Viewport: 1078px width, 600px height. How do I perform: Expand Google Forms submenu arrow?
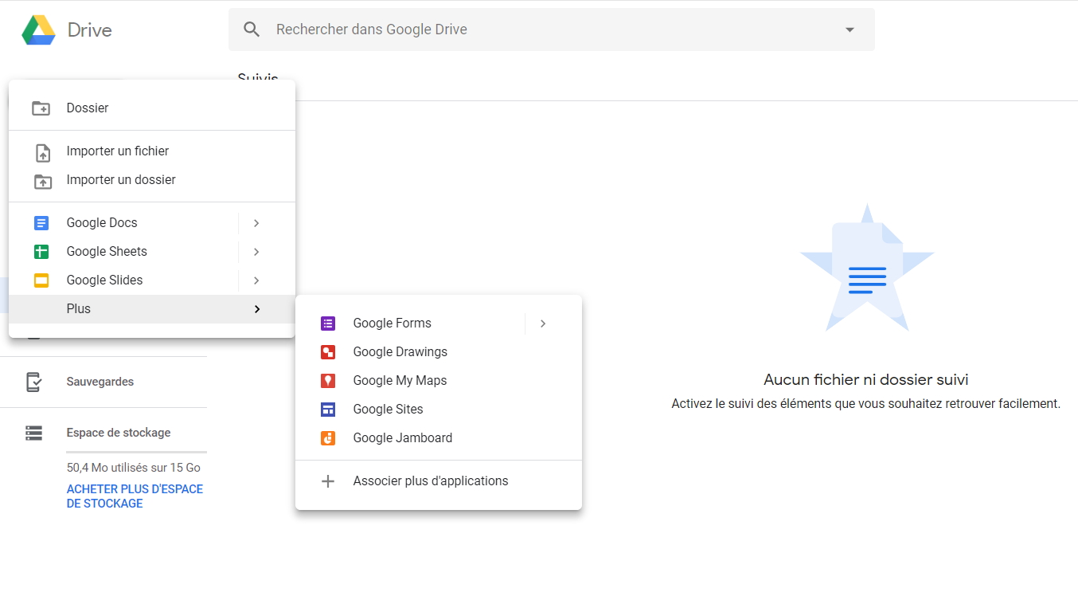[543, 324]
